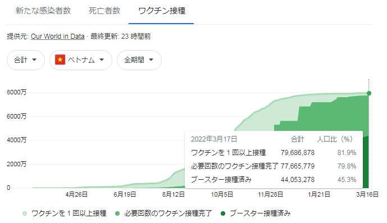Click the ブースター接種済み legend label
The width and height of the screenshot is (387, 223).
point(260,213)
